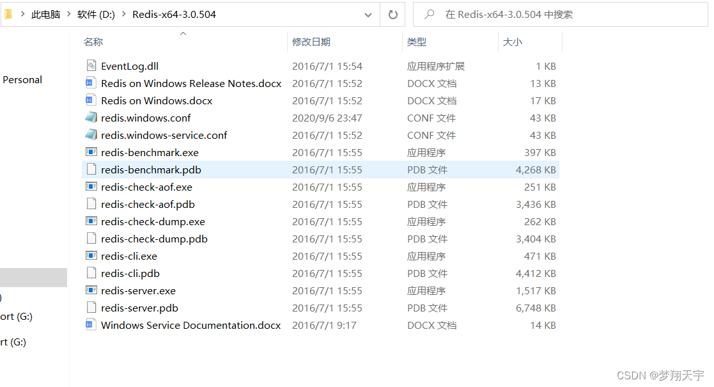Click the search magnifier icon
The width and height of the screenshot is (714, 387).
point(429,15)
